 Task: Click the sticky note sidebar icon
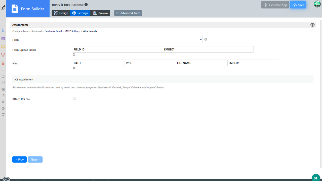(3, 76)
